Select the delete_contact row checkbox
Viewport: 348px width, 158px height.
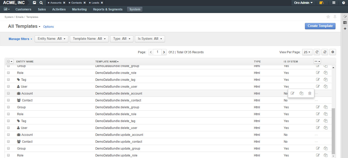point(8,100)
